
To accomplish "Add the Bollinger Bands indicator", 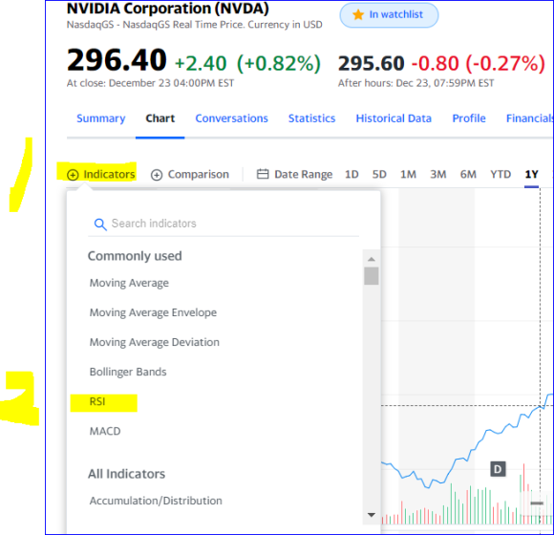I will coord(128,372).
